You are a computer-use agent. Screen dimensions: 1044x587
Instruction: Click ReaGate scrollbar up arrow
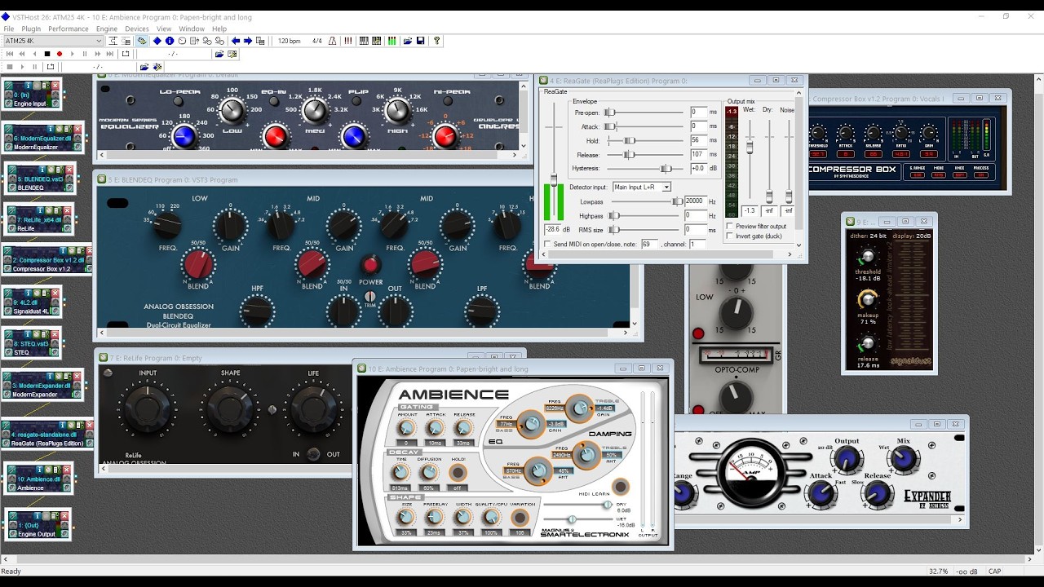tap(798, 93)
